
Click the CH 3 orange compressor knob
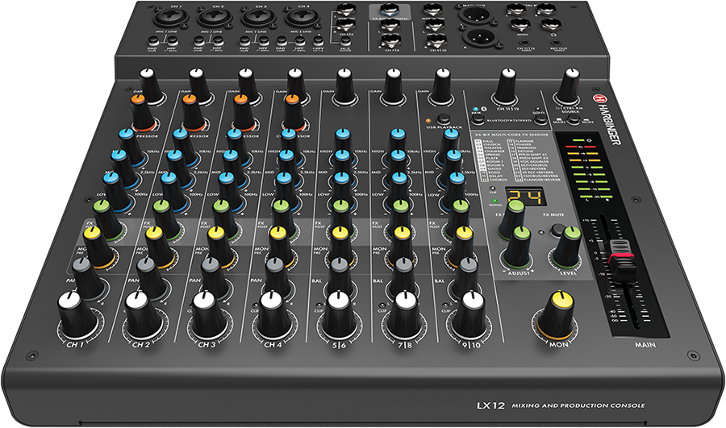pyautogui.click(x=244, y=112)
